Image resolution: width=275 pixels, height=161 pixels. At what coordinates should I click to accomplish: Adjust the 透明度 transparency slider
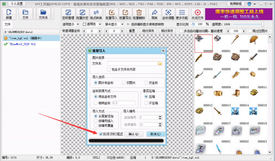pyautogui.click(x=262, y=24)
